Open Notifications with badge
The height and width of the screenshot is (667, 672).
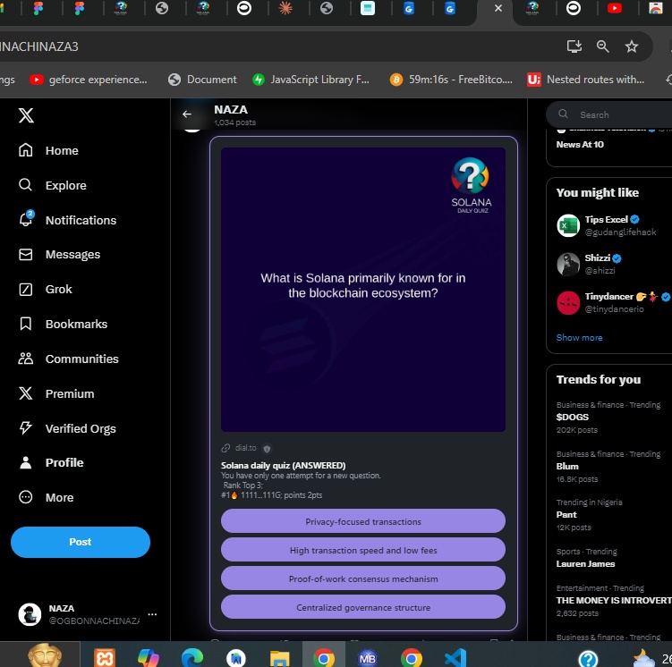click(67, 220)
